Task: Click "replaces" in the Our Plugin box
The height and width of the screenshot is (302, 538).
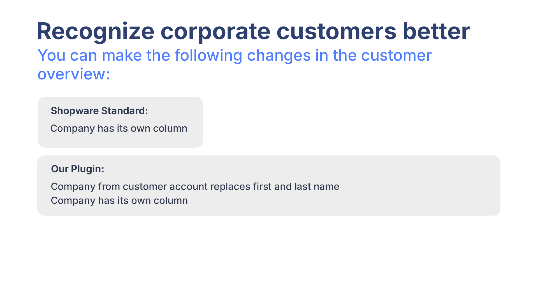Action: [x=230, y=187]
